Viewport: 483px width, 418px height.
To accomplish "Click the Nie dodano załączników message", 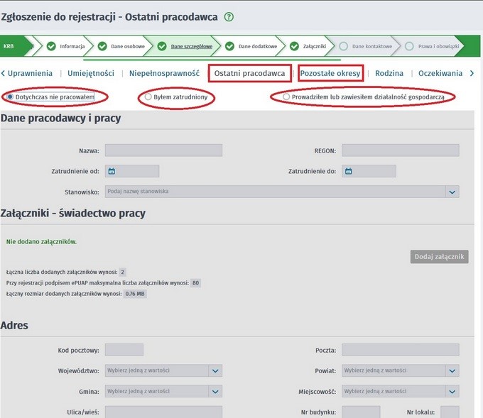I will tap(41, 241).
